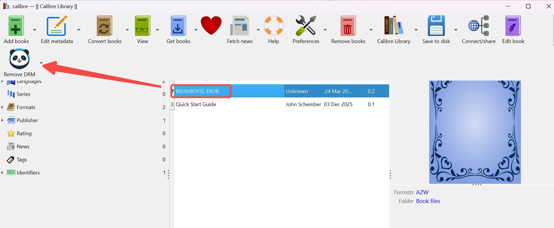
Task: Expand the Formats category
Action: tap(2, 107)
